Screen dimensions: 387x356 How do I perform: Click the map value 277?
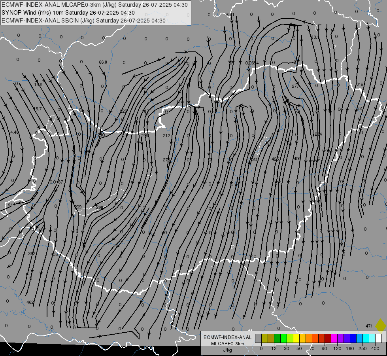(x=295, y=86)
